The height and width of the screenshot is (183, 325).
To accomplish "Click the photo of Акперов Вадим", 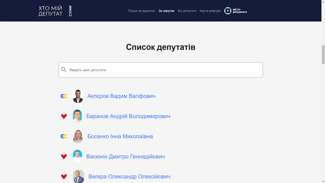I will (x=78, y=96).
